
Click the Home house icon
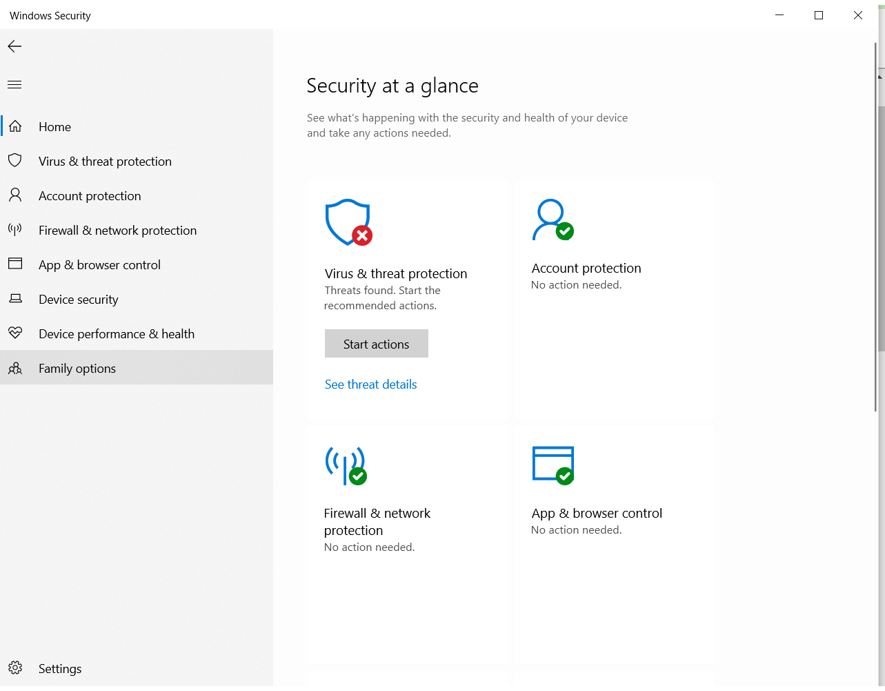(15, 126)
